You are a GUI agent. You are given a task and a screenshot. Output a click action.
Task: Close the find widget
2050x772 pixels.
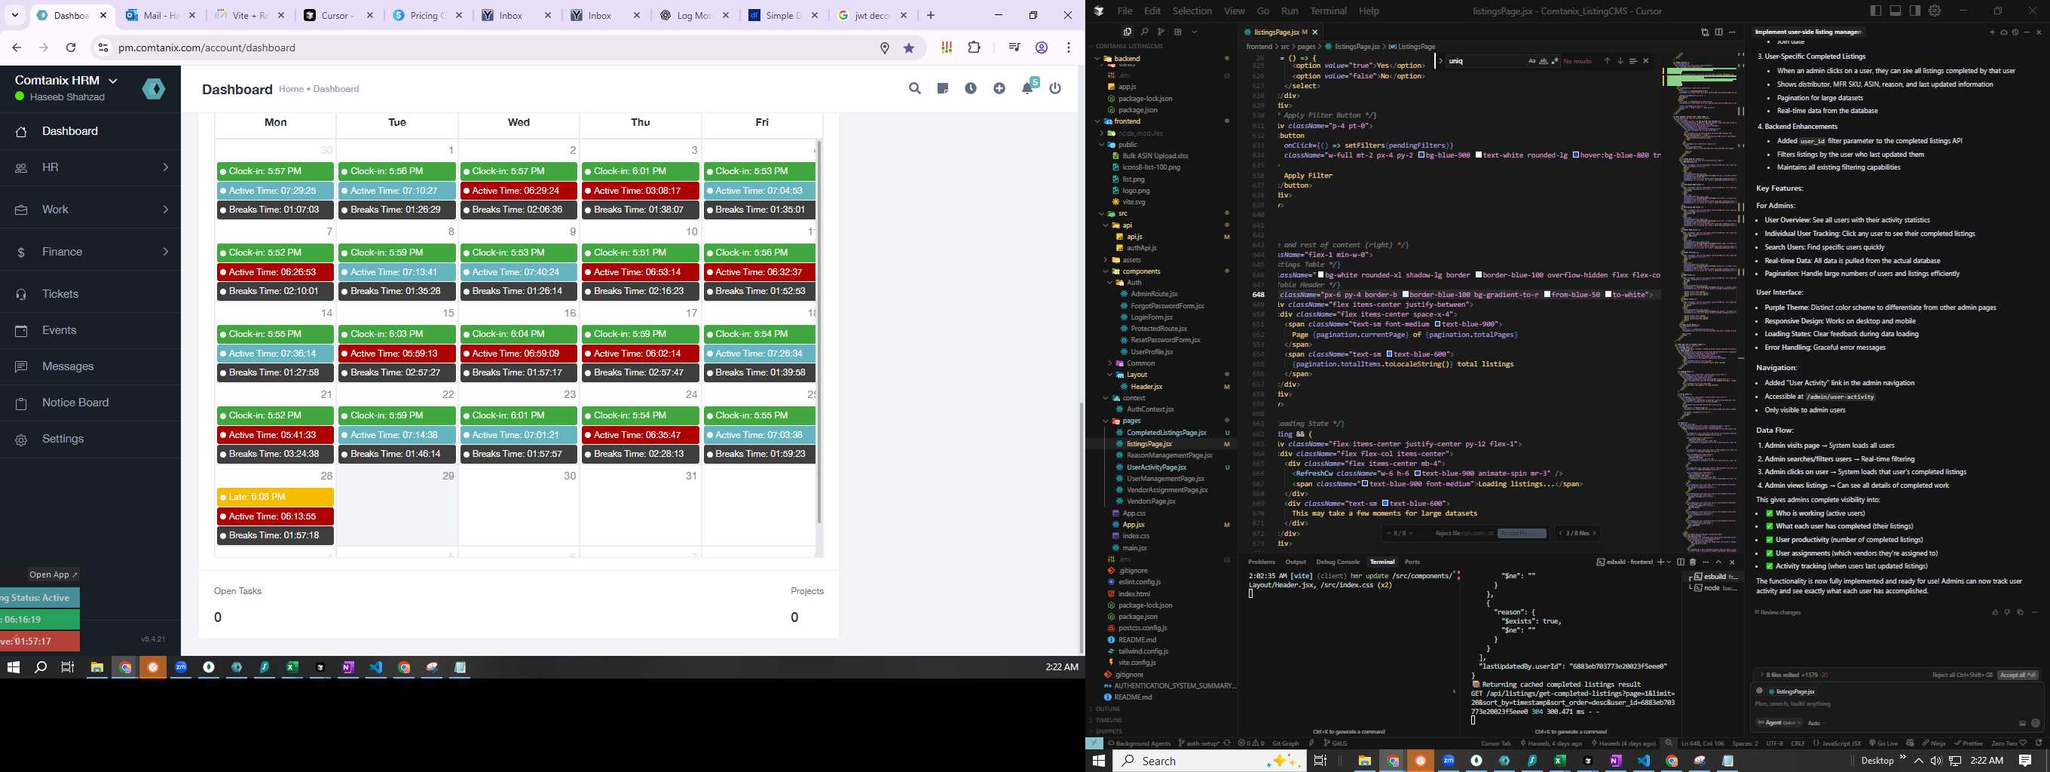tap(1646, 60)
